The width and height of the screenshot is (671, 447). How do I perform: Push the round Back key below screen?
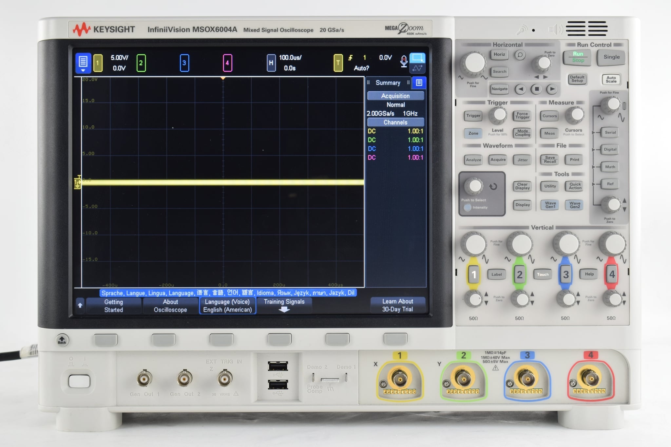pos(62,340)
